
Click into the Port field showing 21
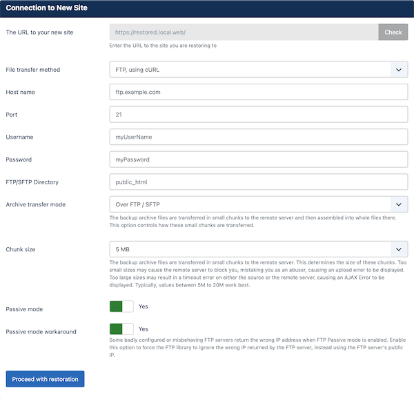tap(259, 115)
